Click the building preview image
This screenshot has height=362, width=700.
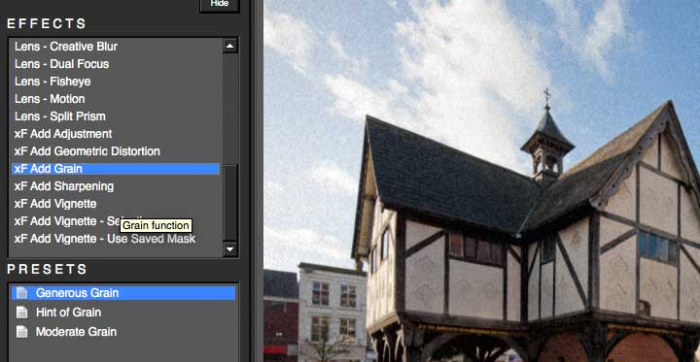click(x=481, y=181)
